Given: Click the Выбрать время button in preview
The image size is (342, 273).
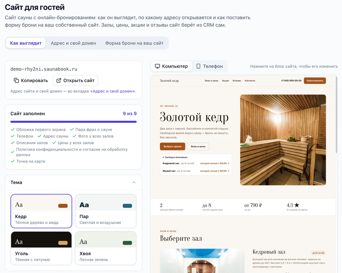Looking at the screenshot, I should click(x=172, y=146).
